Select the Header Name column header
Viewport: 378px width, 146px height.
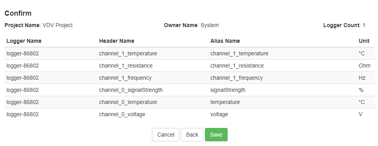(117, 41)
